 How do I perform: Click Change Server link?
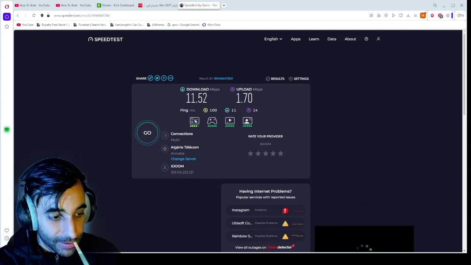coord(183,159)
